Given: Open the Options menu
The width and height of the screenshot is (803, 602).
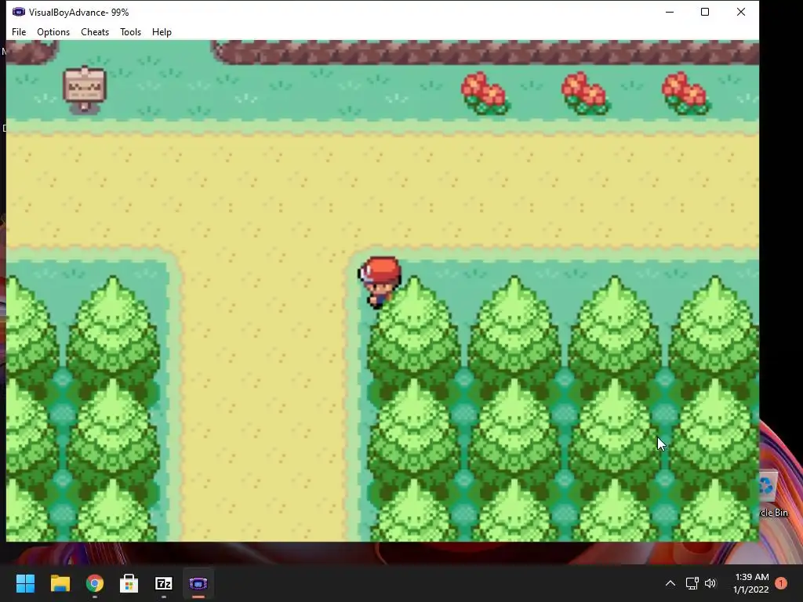Looking at the screenshot, I should pos(53,31).
